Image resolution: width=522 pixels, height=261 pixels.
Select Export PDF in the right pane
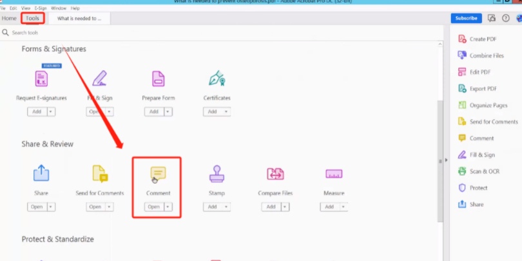478,88
